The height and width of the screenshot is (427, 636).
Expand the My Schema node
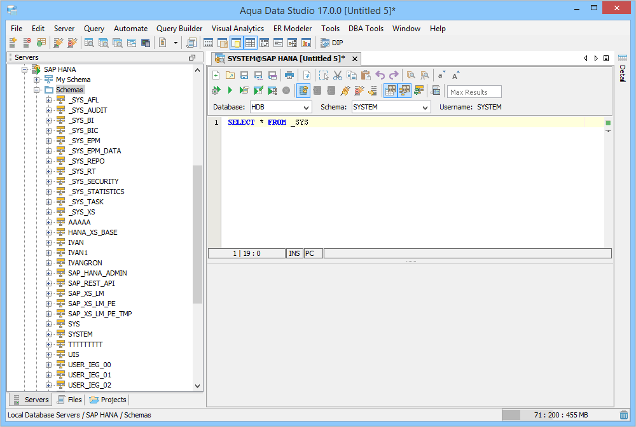(x=36, y=80)
